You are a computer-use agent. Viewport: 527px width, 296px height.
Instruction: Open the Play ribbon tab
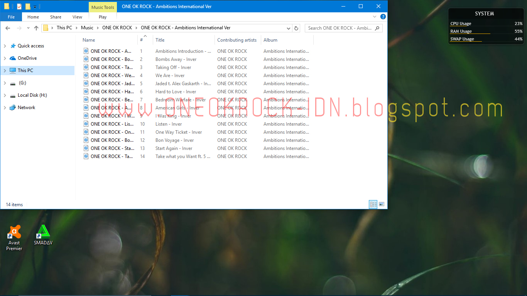[x=103, y=17]
